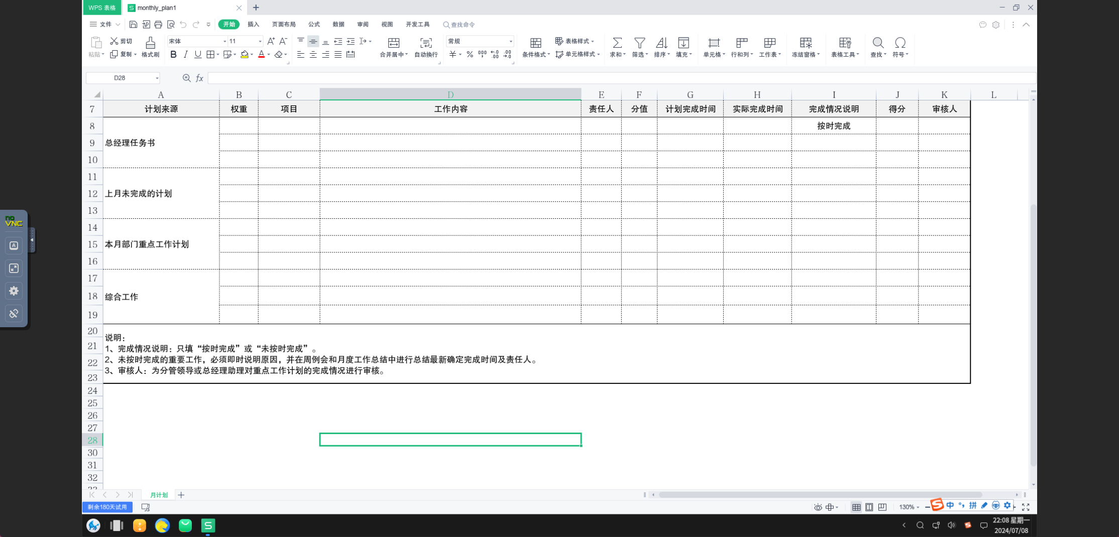The image size is (1119, 537).
Task: Click the horizontal scrollbar thumb
Action: click(x=820, y=495)
